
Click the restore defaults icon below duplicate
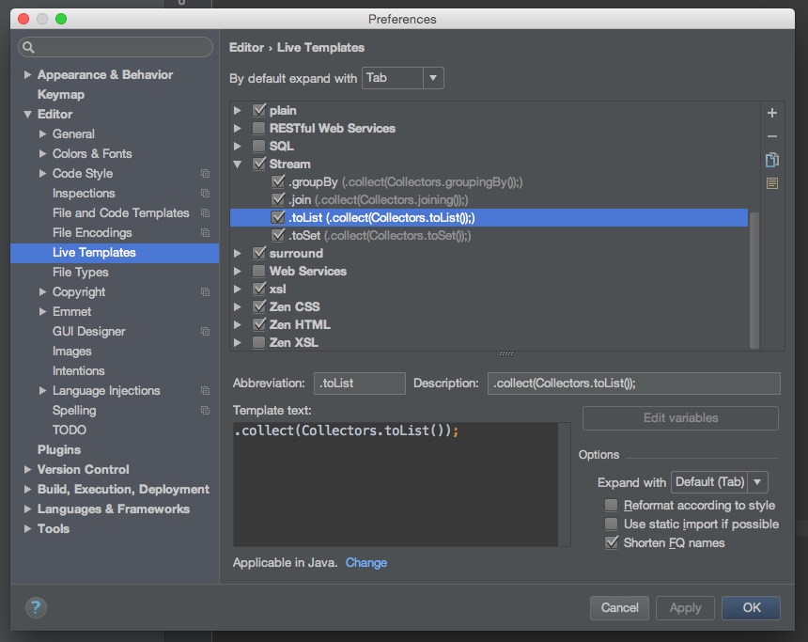click(771, 182)
